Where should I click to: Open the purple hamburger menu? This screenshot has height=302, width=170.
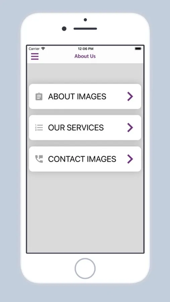click(35, 56)
